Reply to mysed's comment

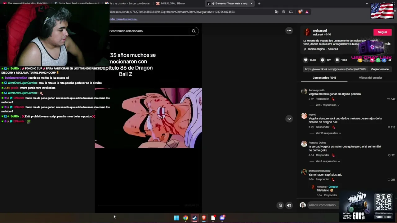323,127
